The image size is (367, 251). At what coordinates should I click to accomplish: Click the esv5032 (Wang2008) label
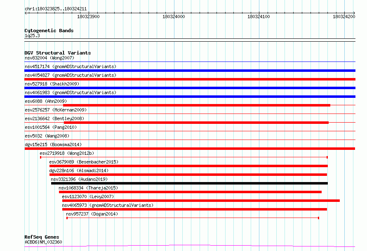coord(47,136)
